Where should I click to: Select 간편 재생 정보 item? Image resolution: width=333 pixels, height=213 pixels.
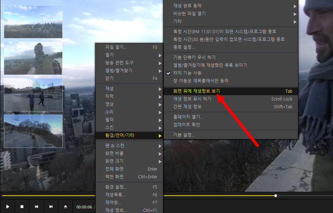(x=231, y=107)
